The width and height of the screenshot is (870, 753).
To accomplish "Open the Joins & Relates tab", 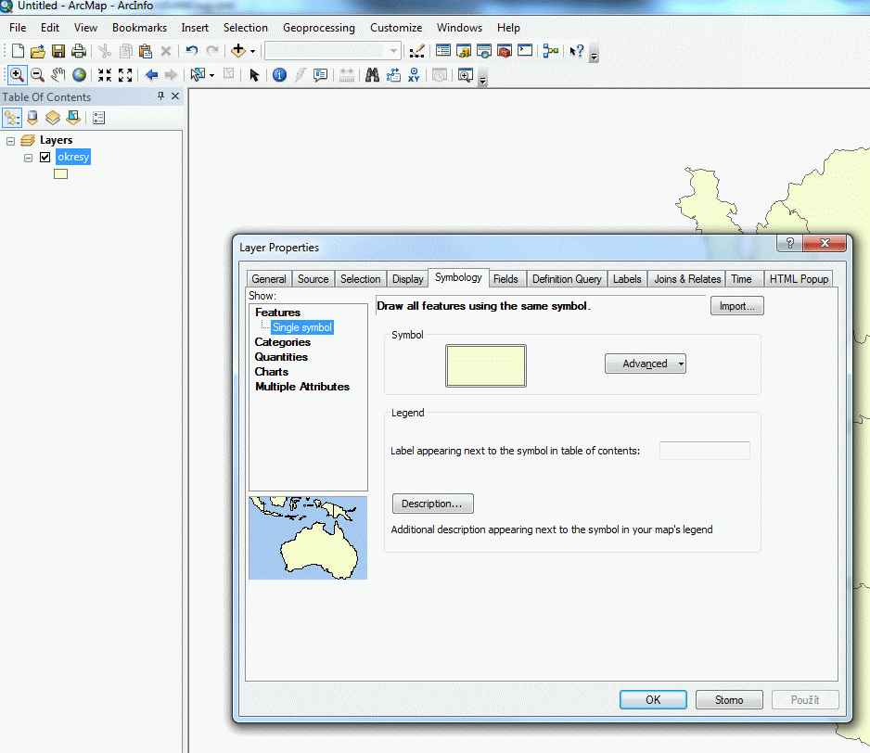I will click(x=687, y=279).
